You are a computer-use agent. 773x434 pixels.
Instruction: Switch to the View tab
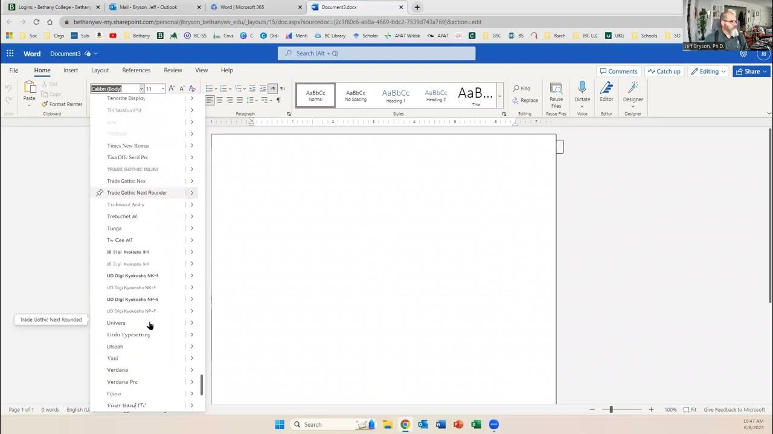pos(202,71)
